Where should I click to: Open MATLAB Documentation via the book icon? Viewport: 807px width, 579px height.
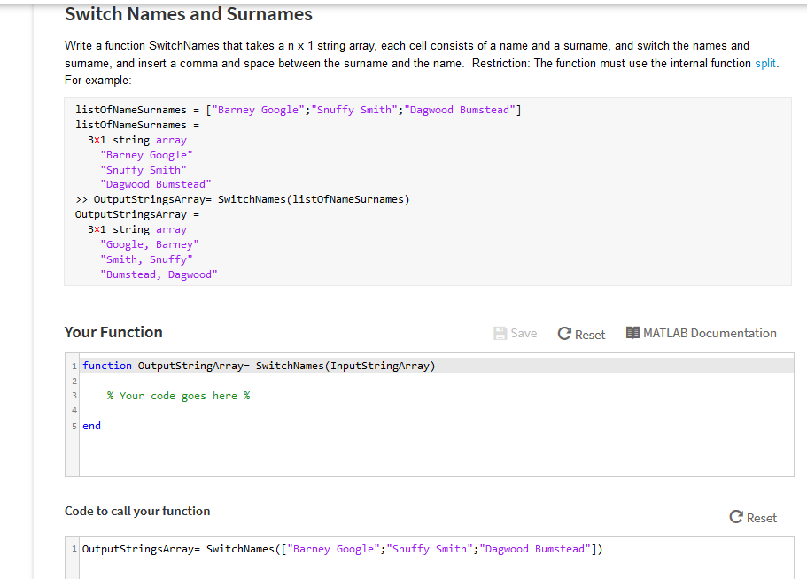[634, 333]
